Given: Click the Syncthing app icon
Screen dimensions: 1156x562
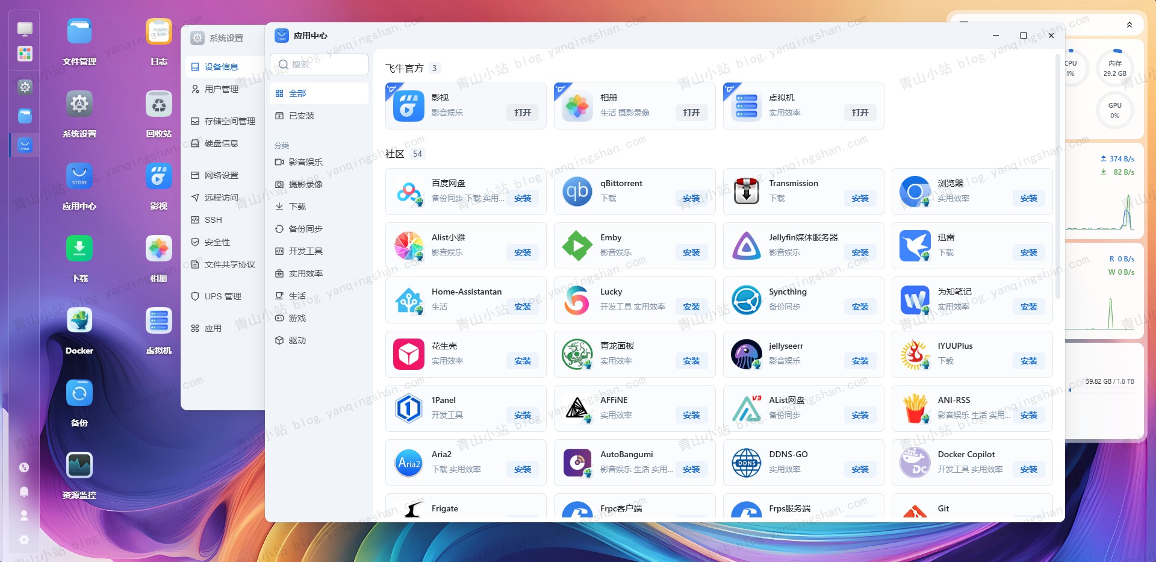Looking at the screenshot, I should 747,300.
